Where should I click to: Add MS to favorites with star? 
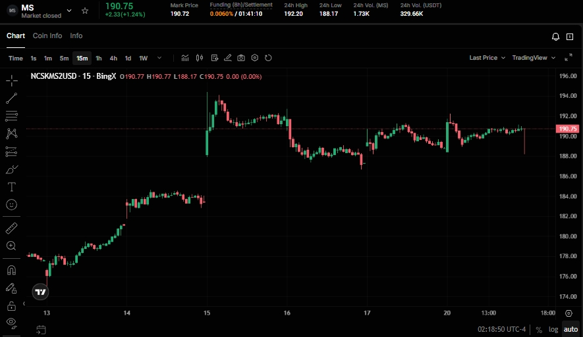coord(85,11)
